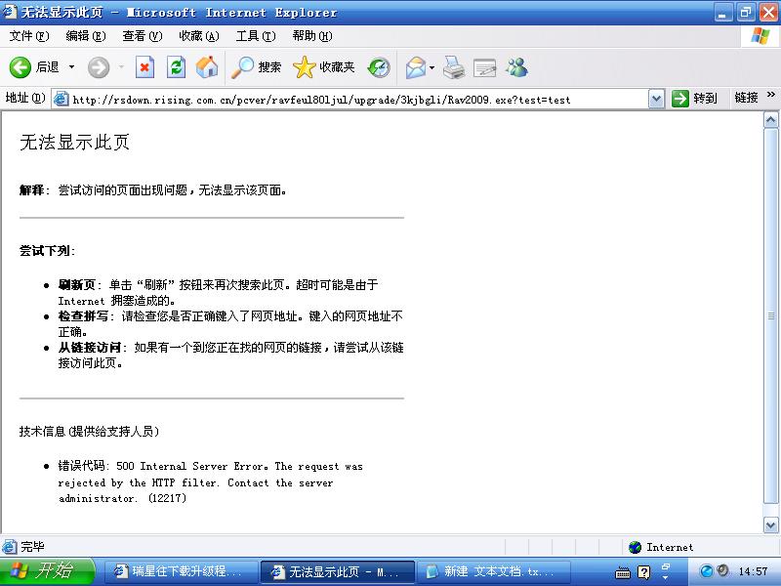Open the 新建 文本文档 taskbar window
The height and width of the screenshot is (586, 781).
coord(493,571)
